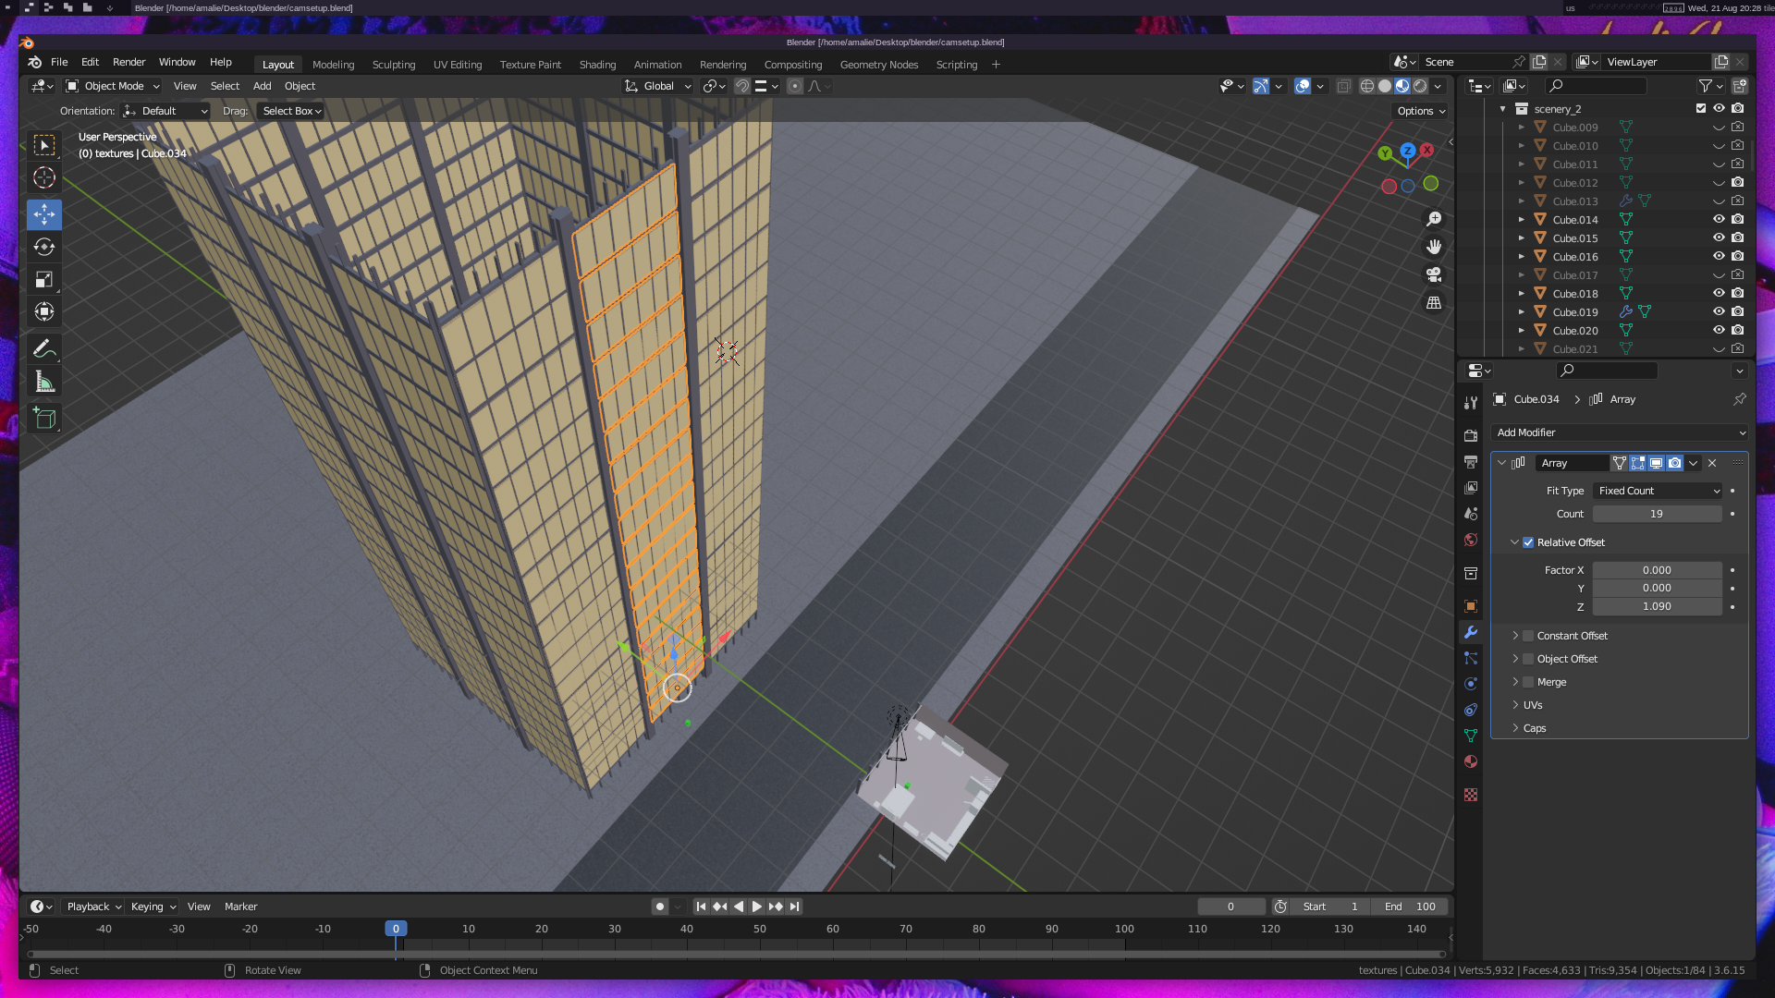Hide Cube.014 in the outliner
The width and height of the screenshot is (1775, 998).
pyautogui.click(x=1719, y=220)
